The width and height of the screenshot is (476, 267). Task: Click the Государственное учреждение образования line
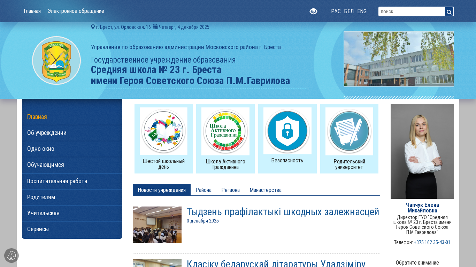163,60
